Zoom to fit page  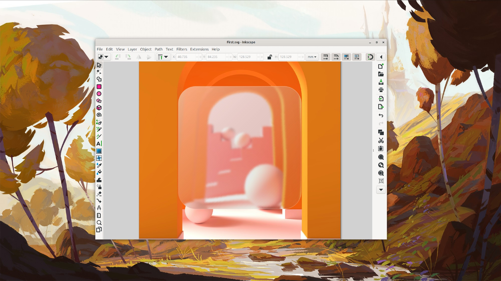point(381,173)
